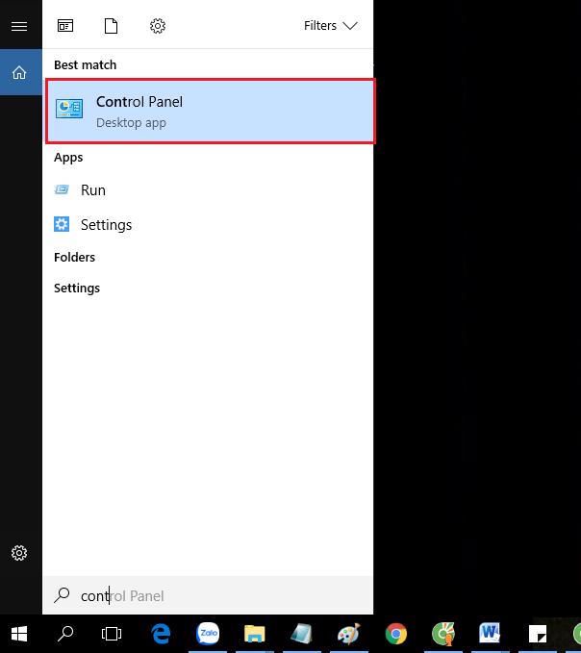Image resolution: width=581 pixels, height=653 pixels.
Task: Open Zalo from the taskbar
Action: [208, 634]
